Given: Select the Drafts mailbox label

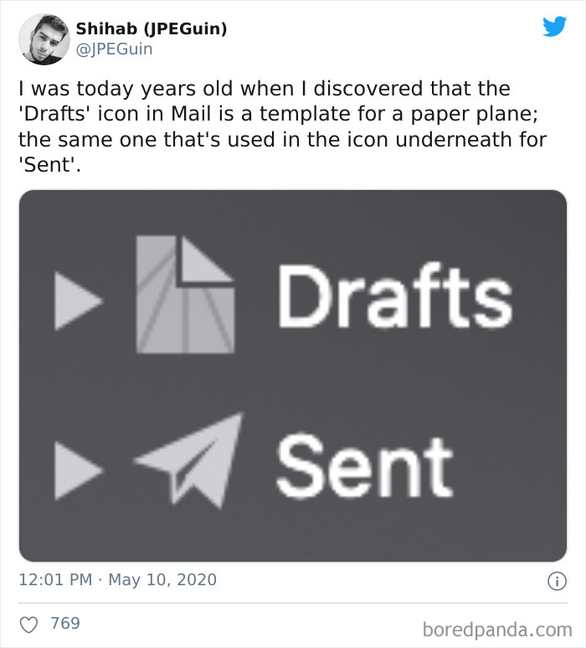Looking at the screenshot, I should click(394, 296).
